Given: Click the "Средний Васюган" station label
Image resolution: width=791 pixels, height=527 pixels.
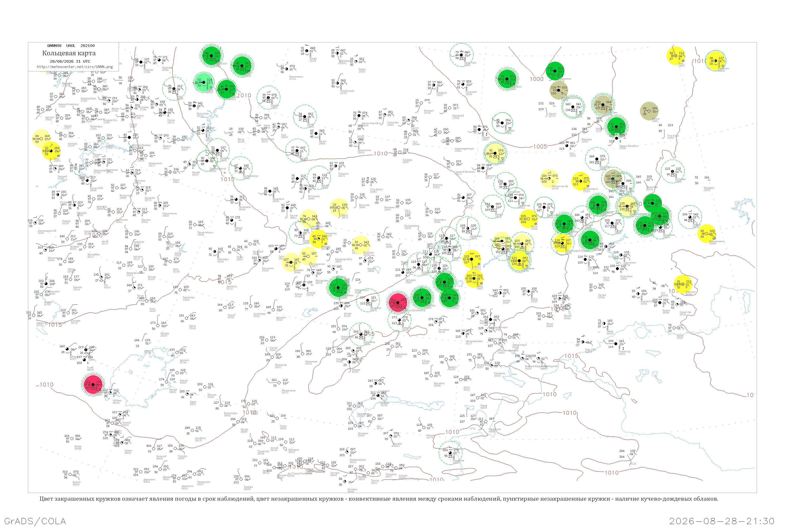Looking at the screenshot, I should (465, 172).
